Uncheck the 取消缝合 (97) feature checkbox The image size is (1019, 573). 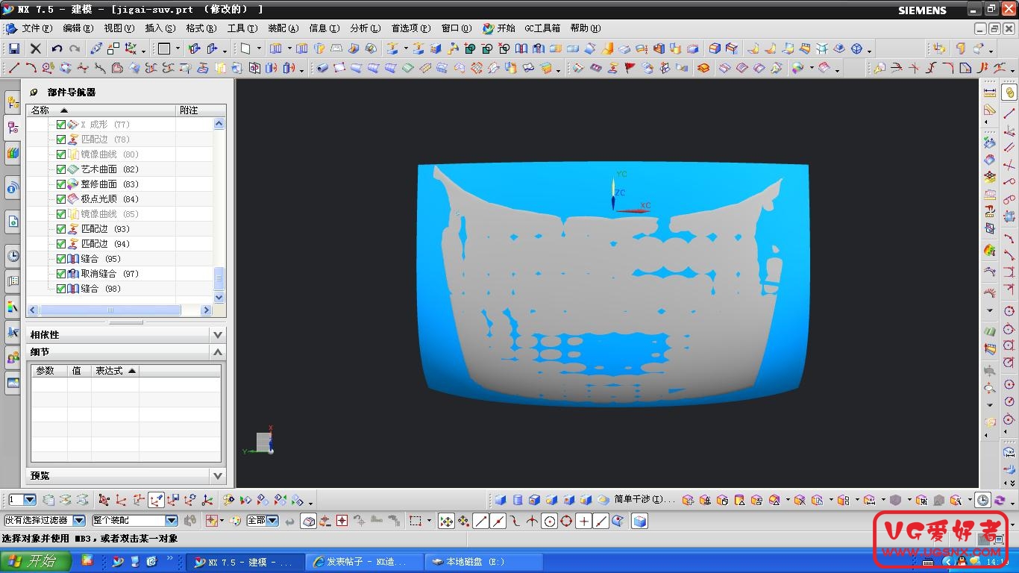click(61, 274)
